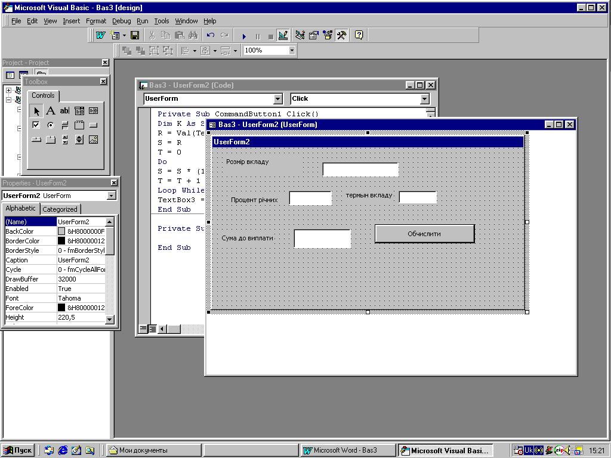Image resolution: width=611 pixels, height=458 pixels.
Task: Pick the TextBox control in the Toolbox
Action: pyautogui.click(x=64, y=111)
